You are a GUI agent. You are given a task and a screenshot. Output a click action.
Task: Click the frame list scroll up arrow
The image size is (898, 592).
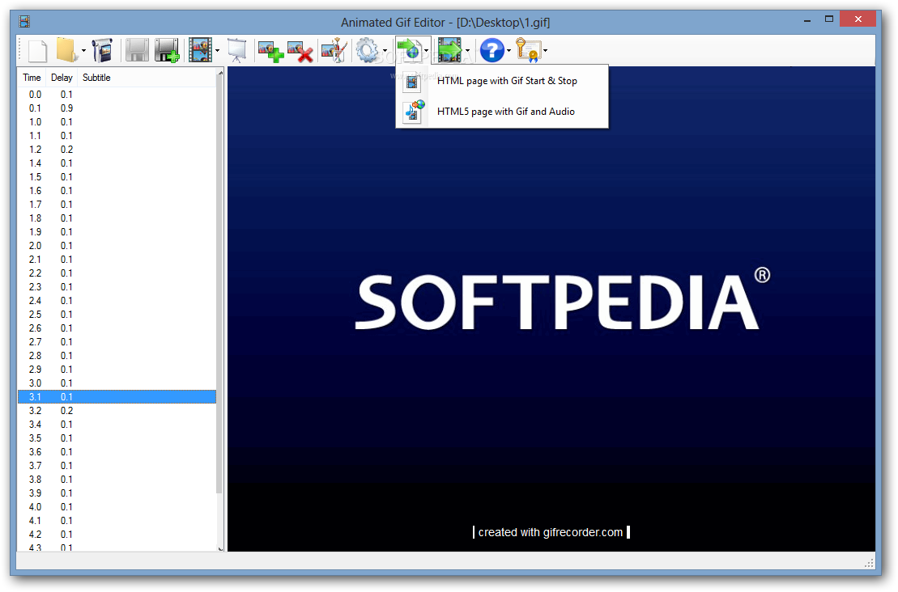(220, 73)
